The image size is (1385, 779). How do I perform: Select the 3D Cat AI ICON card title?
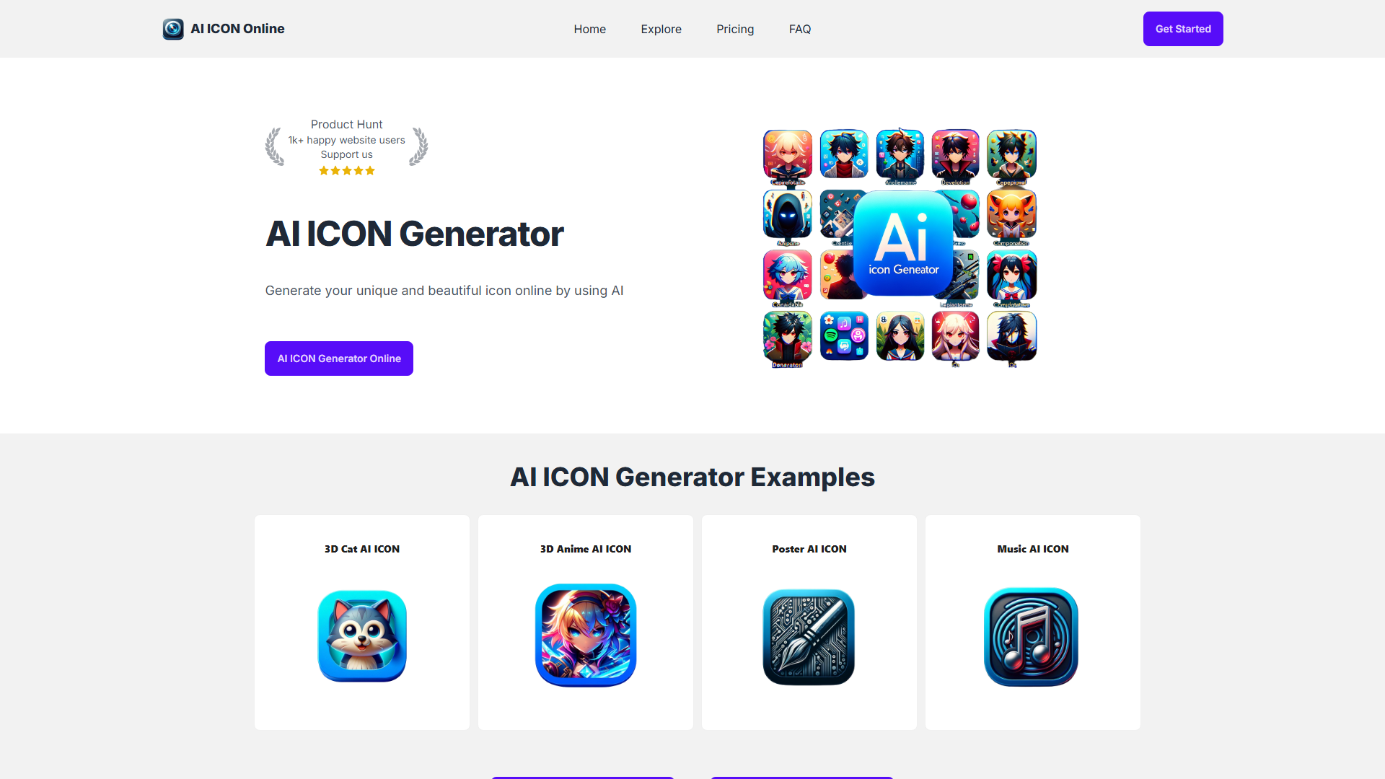pos(362,549)
